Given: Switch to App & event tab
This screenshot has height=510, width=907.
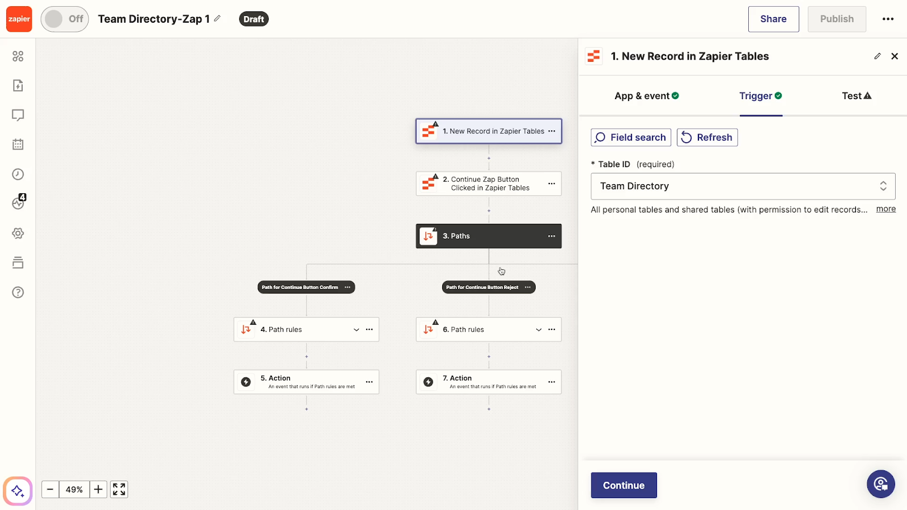Looking at the screenshot, I should (x=646, y=96).
